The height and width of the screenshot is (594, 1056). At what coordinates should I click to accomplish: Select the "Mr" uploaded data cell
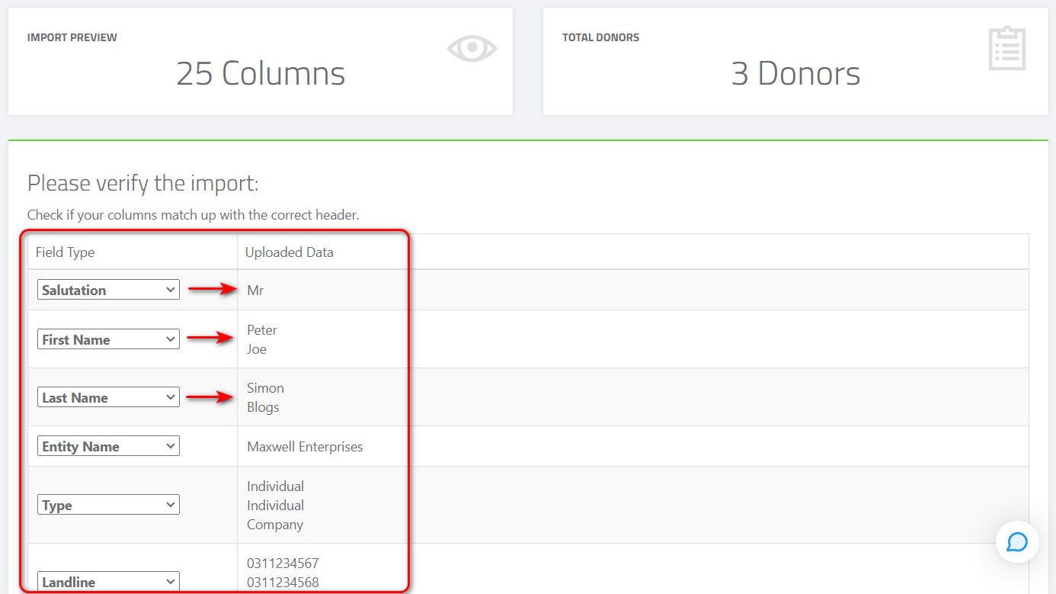click(x=254, y=290)
